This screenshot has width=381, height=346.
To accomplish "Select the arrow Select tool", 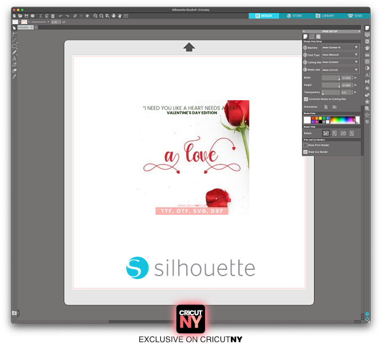I will tap(14, 28).
